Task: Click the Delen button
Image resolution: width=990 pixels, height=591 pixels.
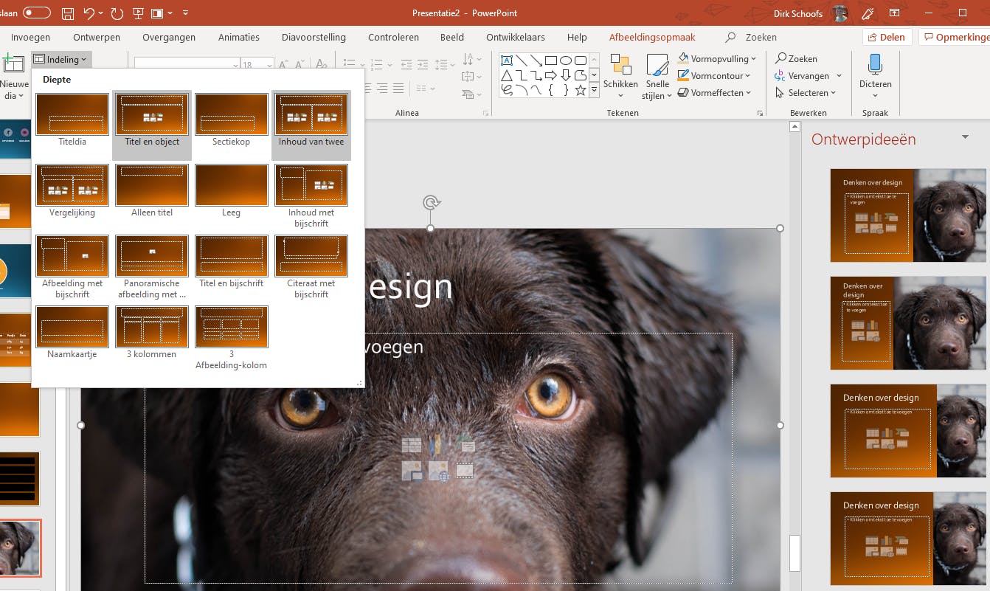Action: [887, 36]
